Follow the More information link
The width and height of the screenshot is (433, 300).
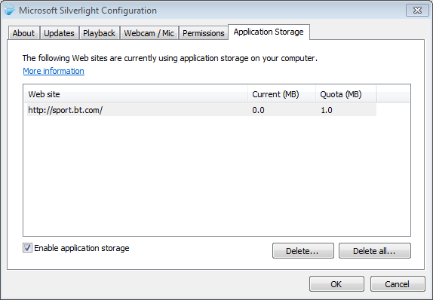[x=54, y=71]
